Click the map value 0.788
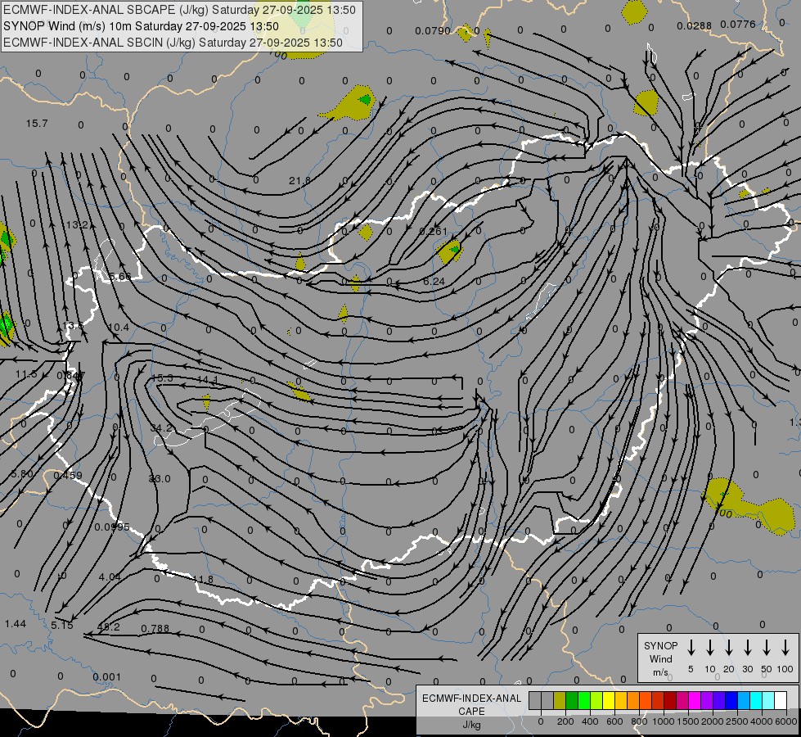The width and height of the screenshot is (801, 737). (x=155, y=628)
